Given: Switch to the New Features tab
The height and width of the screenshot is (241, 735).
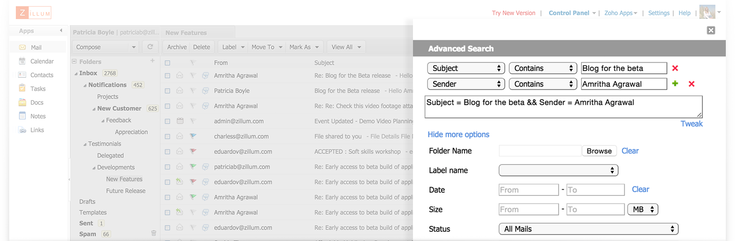Looking at the screenshot, I should click(x=186, y=33).
